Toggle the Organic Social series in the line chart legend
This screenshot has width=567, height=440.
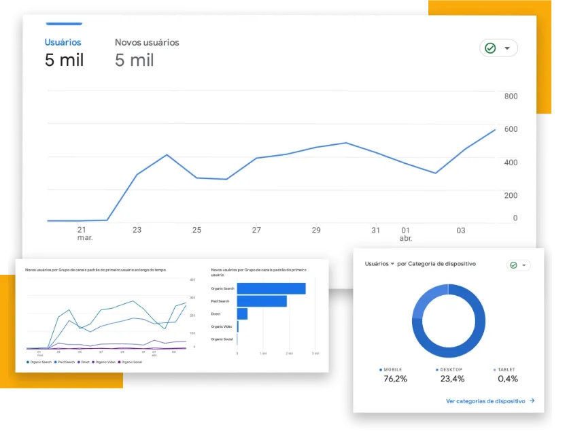[x=130, y=362]
